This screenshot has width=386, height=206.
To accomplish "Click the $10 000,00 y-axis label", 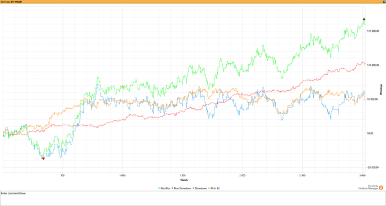I will (372, 65).
